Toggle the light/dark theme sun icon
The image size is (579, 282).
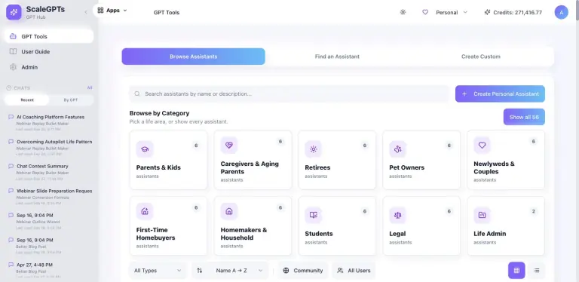(403, 12)
